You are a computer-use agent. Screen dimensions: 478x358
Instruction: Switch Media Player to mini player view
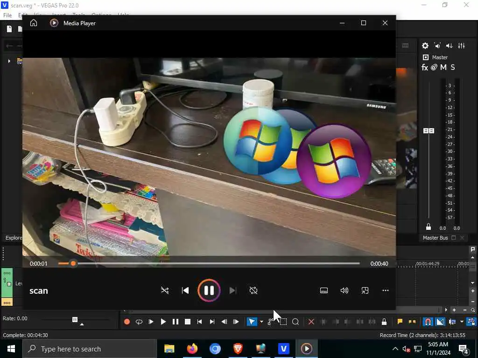point(365,290)
